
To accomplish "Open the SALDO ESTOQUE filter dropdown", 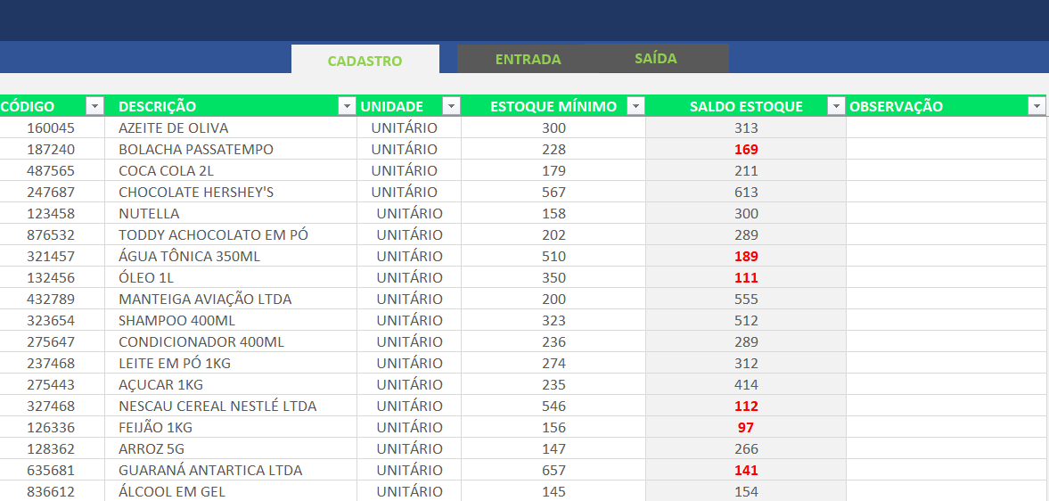I will click(836, 106).
